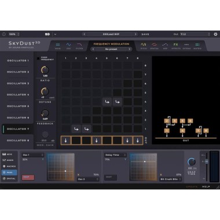Select the Main section icon
Image resolution: width=220 pixels, height=220 pixels.
click(58, 46)
